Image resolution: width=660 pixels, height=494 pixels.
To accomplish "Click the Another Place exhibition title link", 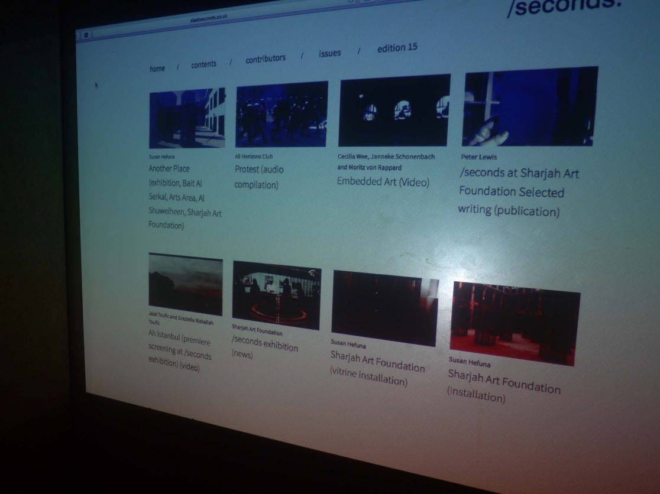I will (x=185, y=197).
